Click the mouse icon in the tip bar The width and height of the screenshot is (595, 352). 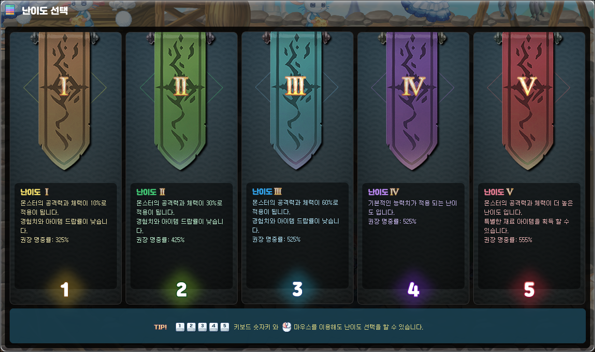tap(287, 327)
